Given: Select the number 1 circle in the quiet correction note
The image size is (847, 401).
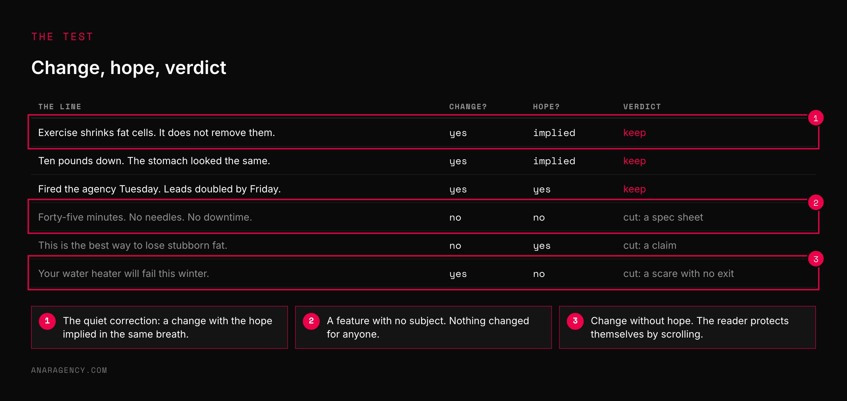Looking at the screenshot, I should pos(47,321).
